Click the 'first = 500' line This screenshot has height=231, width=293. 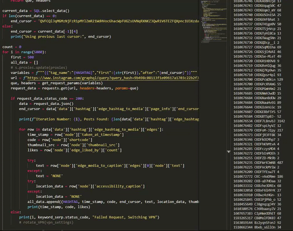pyautogui.click(x=22, y=57)
